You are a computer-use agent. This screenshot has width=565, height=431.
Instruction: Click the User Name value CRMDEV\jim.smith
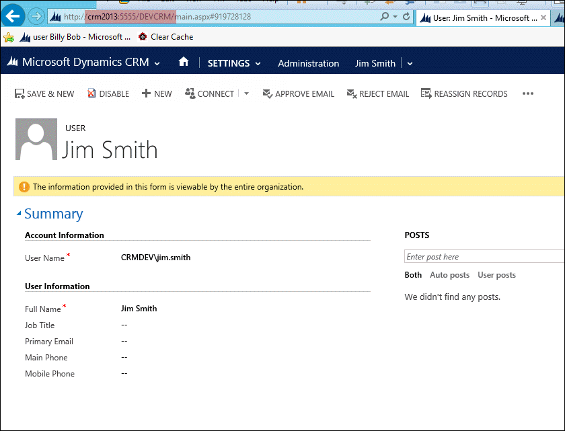155,258
